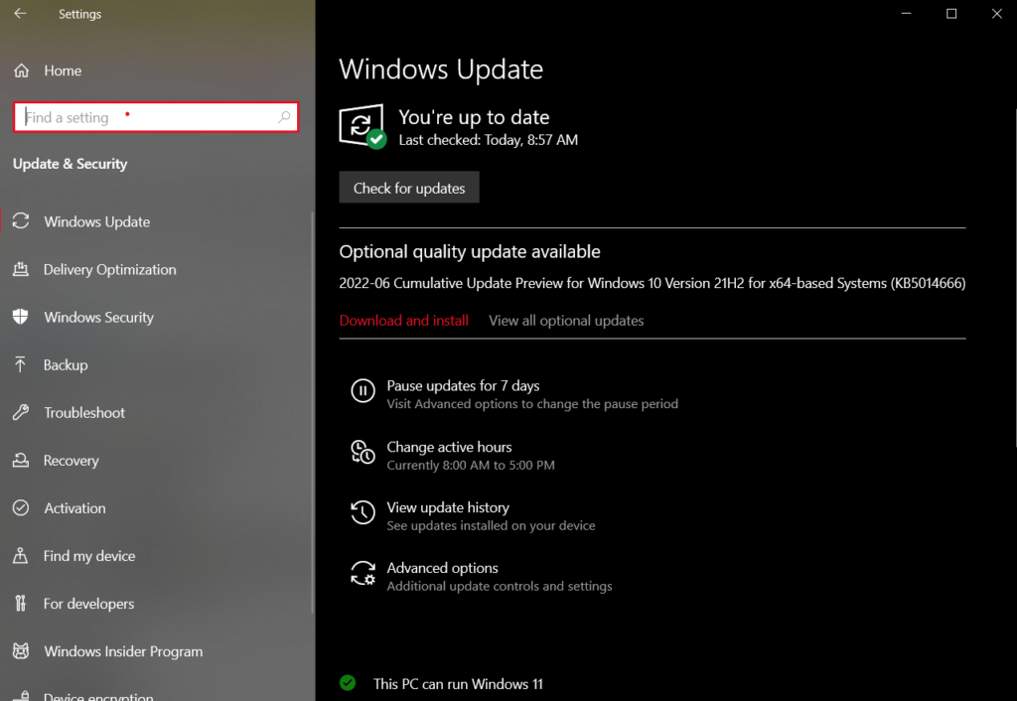The width and height of the screenshot is (1017, 701).
Task: Select Windows Update in the sidebar
Action: point(96,221)
